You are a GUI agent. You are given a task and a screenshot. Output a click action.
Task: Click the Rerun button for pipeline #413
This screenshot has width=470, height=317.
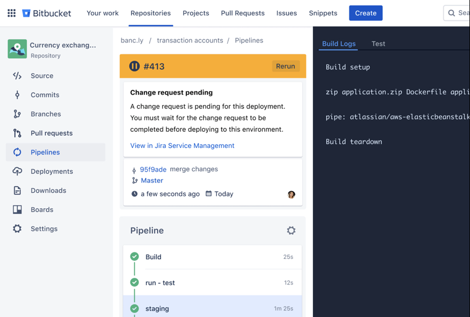pos(285,66)
